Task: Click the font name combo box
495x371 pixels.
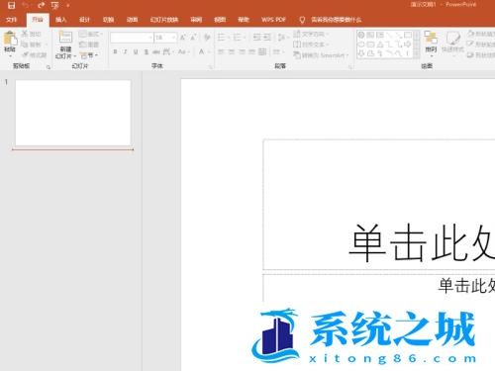Action: coord(132,38)
